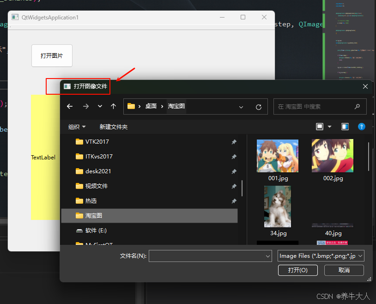
Task: Select 001.jpg image thumbnail
Action: 278,156
